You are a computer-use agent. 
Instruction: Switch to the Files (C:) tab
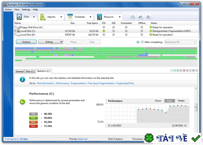tap(30, 71)
